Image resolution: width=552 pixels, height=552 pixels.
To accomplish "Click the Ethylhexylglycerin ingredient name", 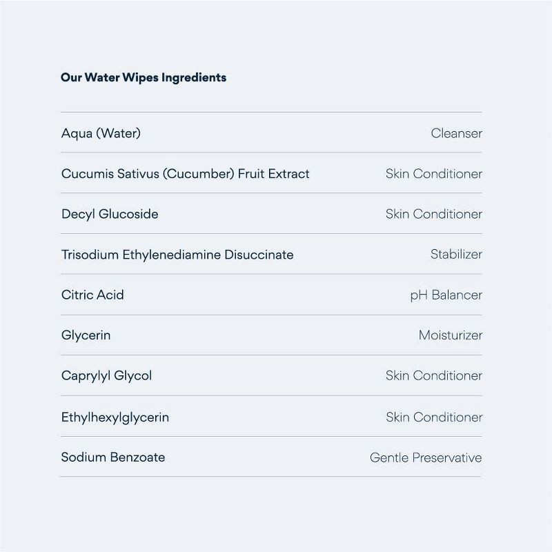I will pyautogui.click(x=115, y=417).
